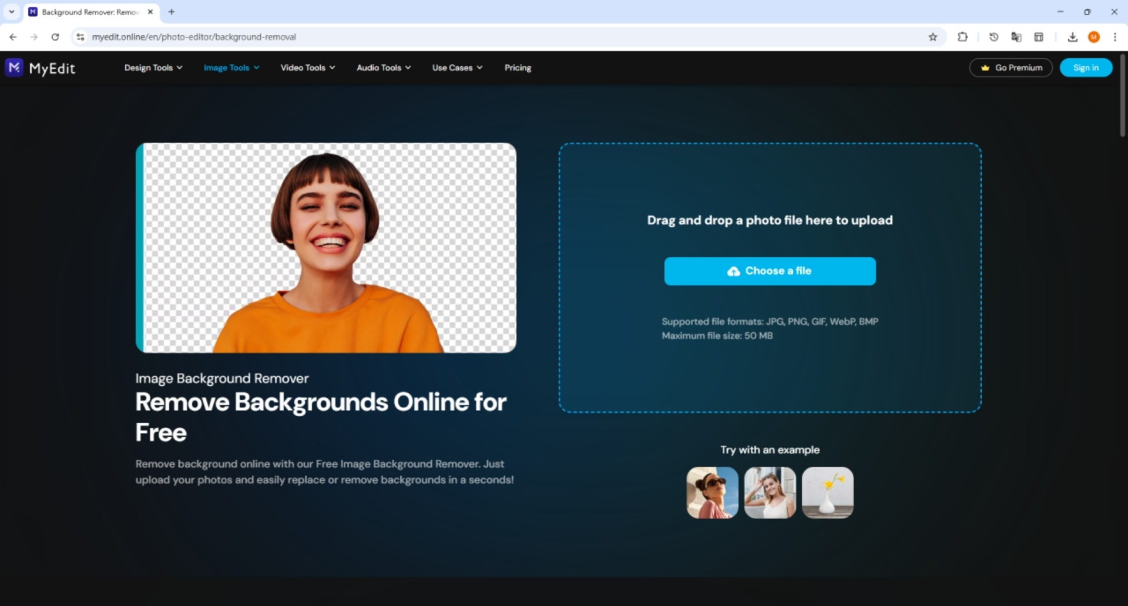
Task: Reload the current page
Action: 55,37
